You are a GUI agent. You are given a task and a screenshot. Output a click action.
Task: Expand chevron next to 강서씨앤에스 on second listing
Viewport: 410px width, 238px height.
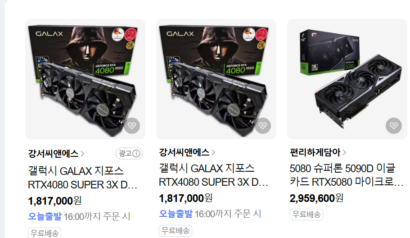[213, 152]
